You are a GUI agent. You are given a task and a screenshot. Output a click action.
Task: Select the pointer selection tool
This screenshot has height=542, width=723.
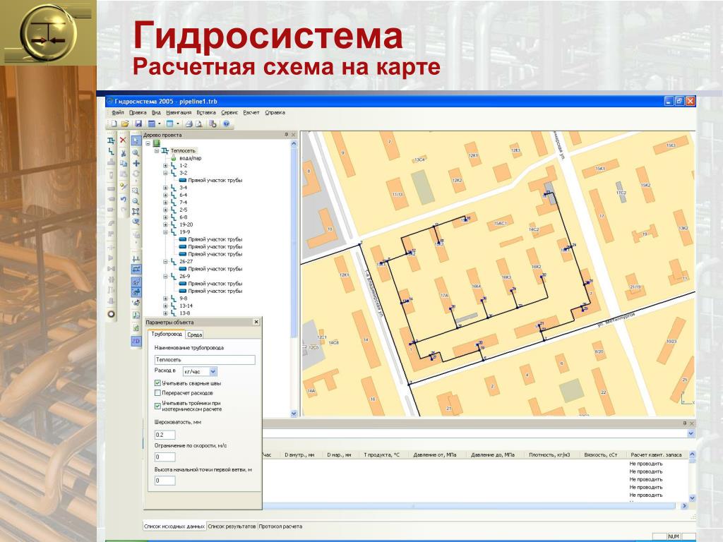pos(136,140)
